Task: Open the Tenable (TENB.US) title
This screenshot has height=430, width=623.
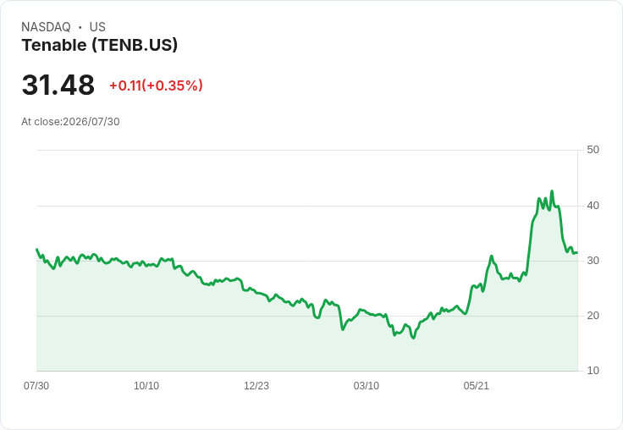Action: (x=100, y=46)
